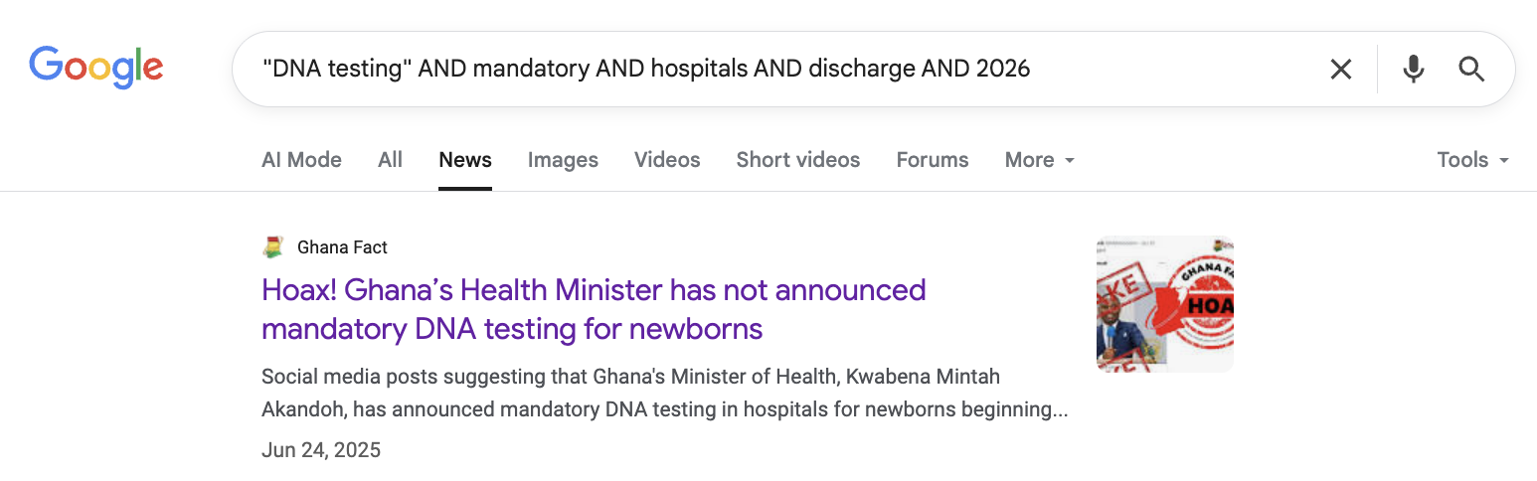Open the Forums tab
Image resolution: width=1537 pixels, height=481 pixels.
932,160
